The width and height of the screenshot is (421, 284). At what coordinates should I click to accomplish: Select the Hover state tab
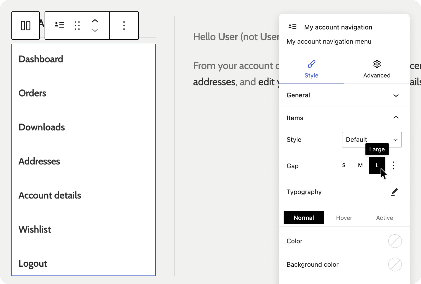(344, 218)
